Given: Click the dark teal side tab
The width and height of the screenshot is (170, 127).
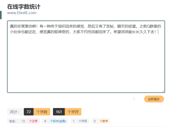Looking at the screenshot, I should (1, 15).
